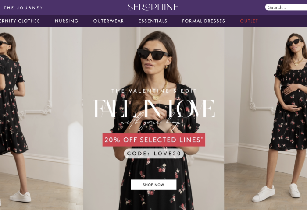
Task: Open The Journey link in header
Action: tap(21, 8)
